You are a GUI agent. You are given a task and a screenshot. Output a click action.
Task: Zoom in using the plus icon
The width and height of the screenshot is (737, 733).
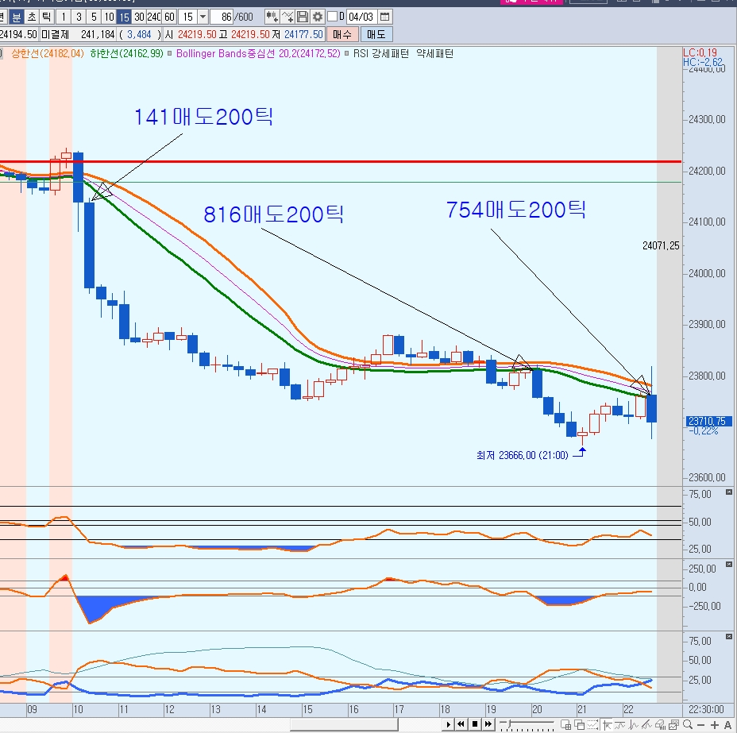pyautogui.click(x=715, y=725)
